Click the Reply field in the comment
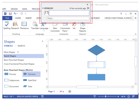 tap(68, 18)
